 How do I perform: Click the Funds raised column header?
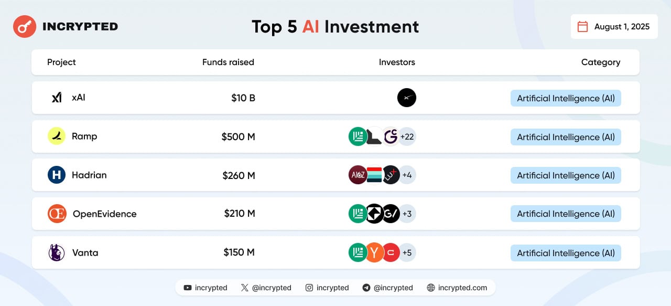pos(228,62)
